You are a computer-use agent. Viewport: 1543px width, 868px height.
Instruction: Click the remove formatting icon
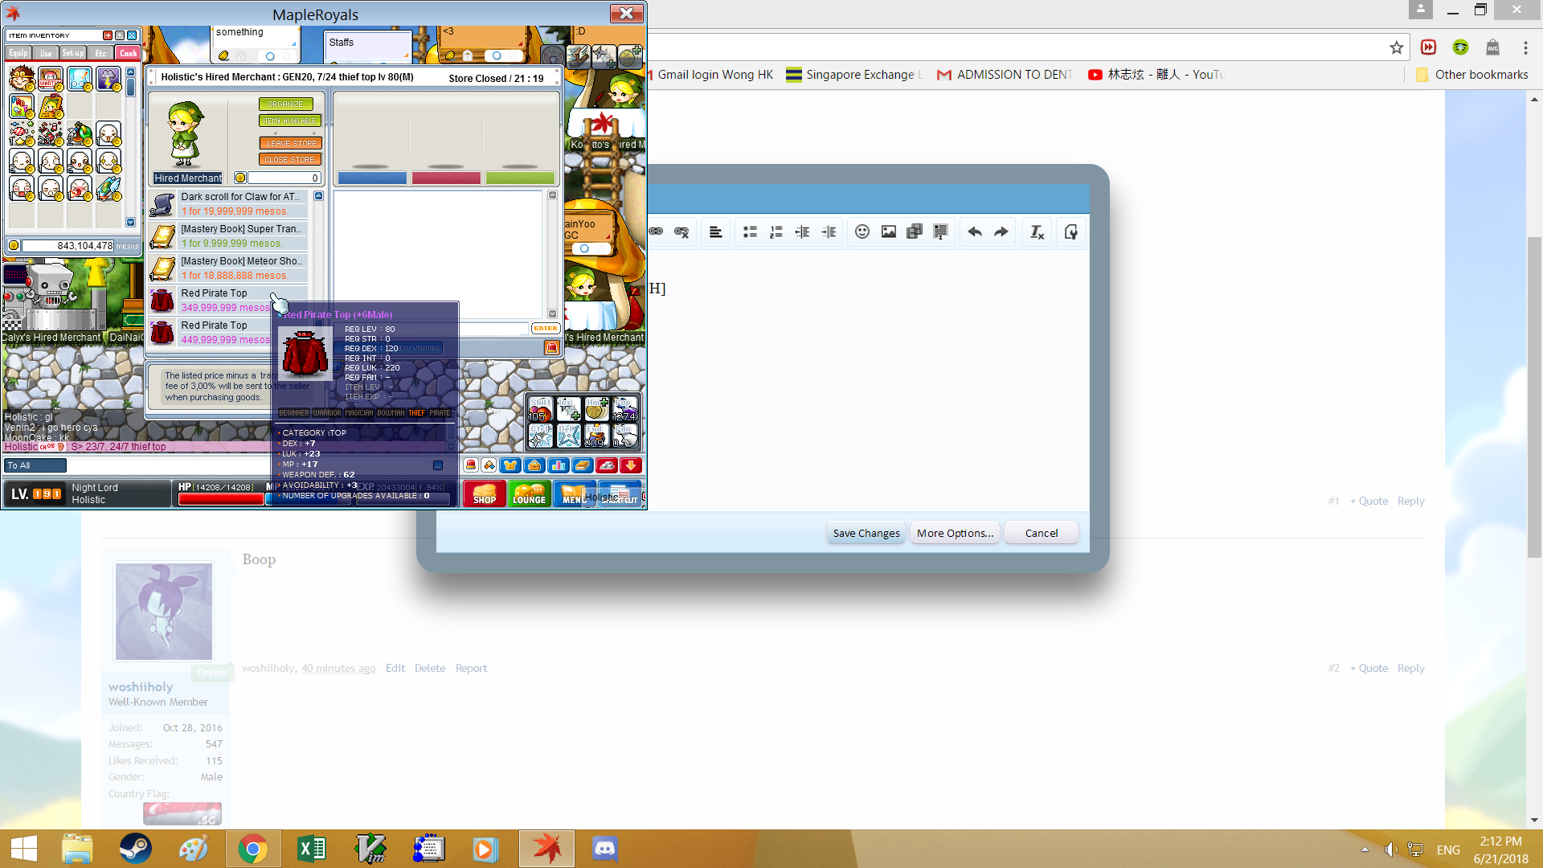click(x=1037, y=232)
